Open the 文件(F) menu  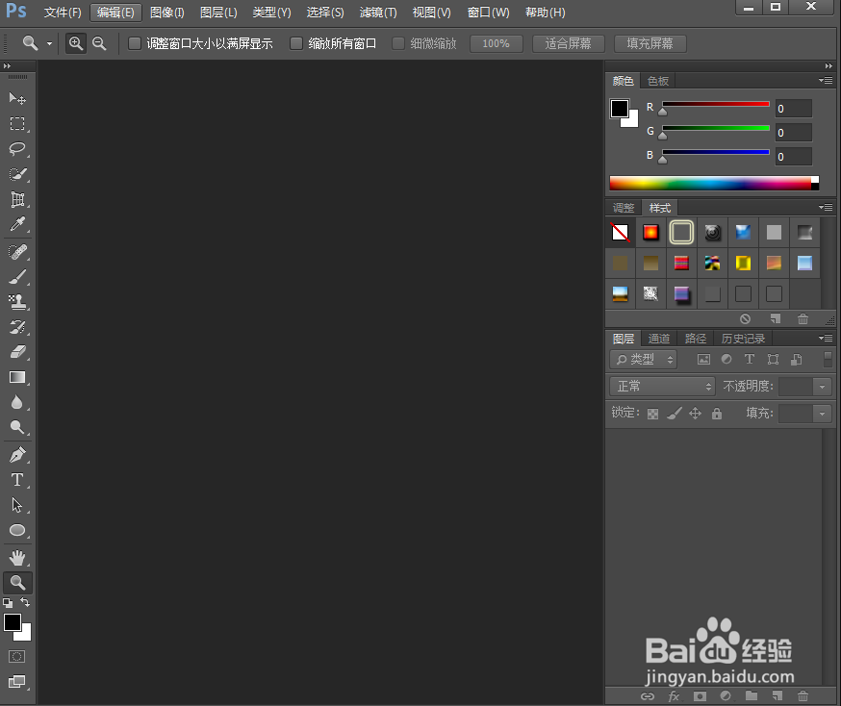pos(63,13)
